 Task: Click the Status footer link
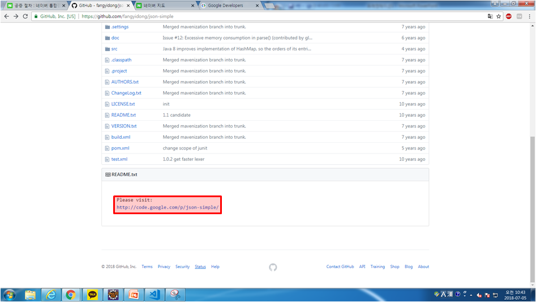tap(200, 266)
